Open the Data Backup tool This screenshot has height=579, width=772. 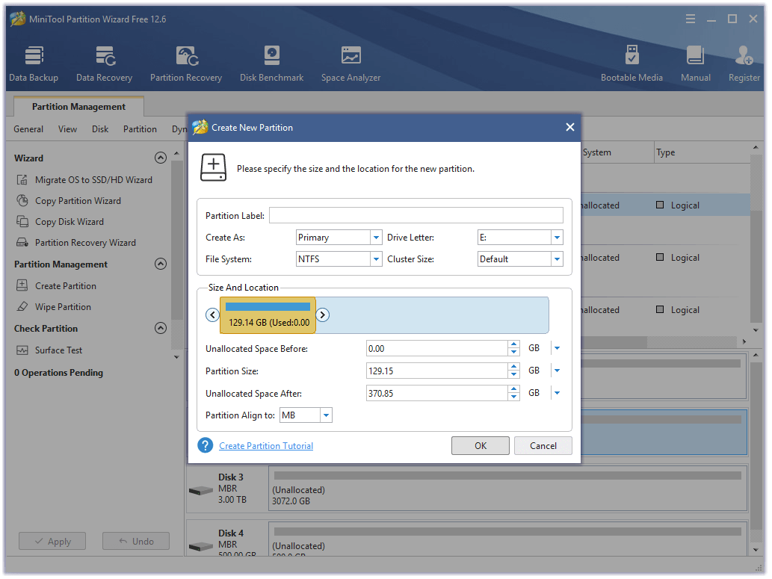[x=34, y=63]
